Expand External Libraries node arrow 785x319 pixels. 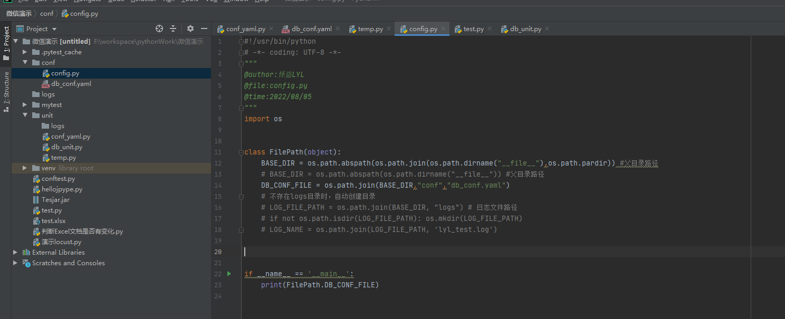(15, 253)
